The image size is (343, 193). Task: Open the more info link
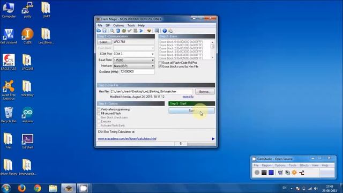(188, 96)
